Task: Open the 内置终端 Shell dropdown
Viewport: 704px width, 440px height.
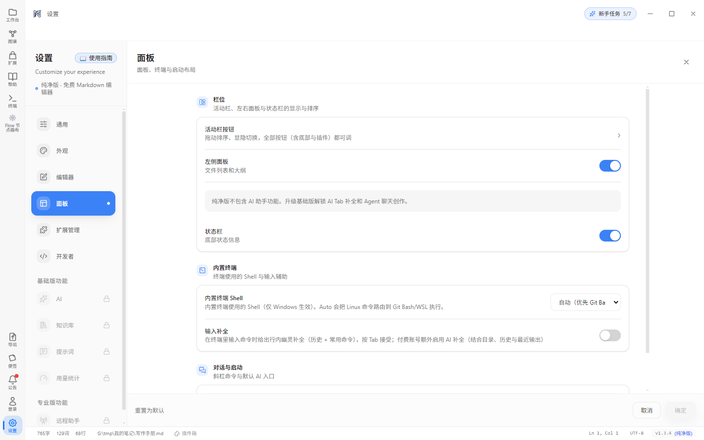Action: (586, 302)
